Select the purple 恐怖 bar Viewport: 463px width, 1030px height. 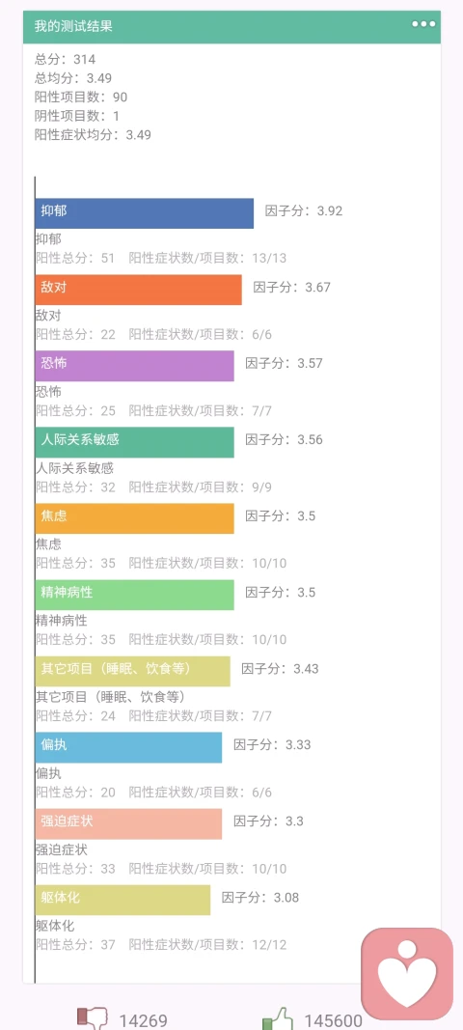135,366
